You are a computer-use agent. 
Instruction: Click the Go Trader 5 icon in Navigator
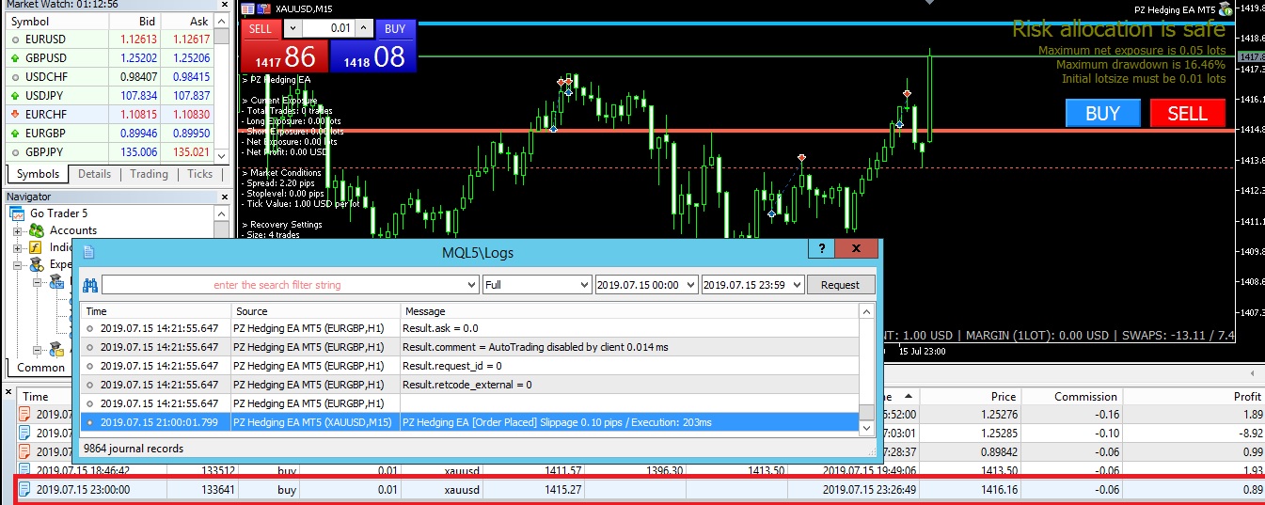(x=18, y=213)
